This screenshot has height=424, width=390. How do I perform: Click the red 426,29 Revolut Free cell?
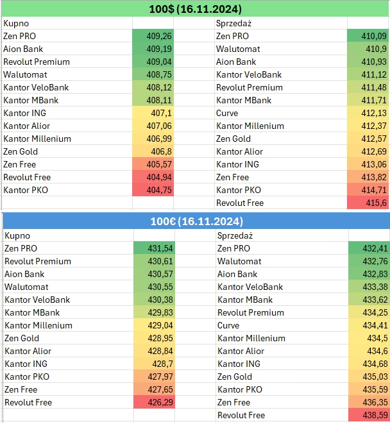(155, 402)
